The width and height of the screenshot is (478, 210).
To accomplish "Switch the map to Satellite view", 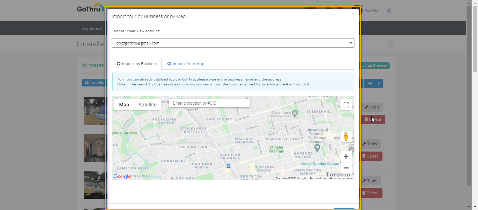I will [148, 105].
